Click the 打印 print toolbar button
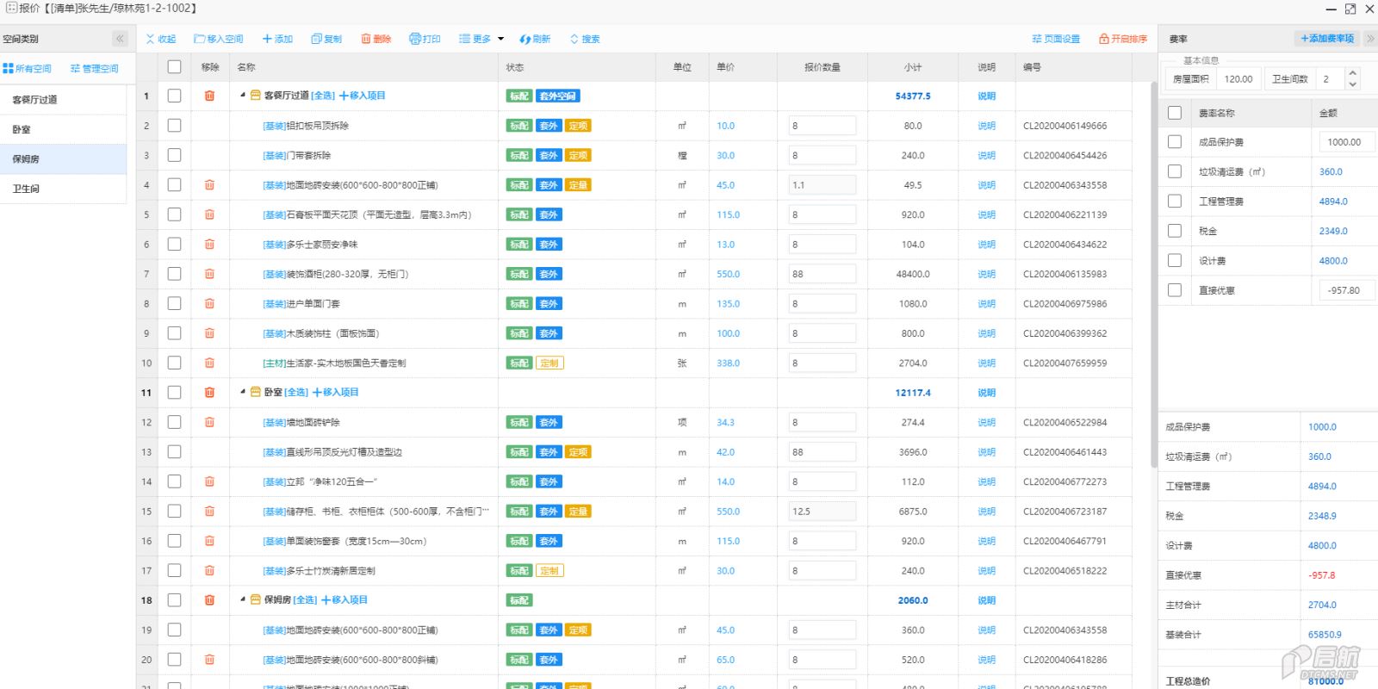1378x689 pixels. 425,39
